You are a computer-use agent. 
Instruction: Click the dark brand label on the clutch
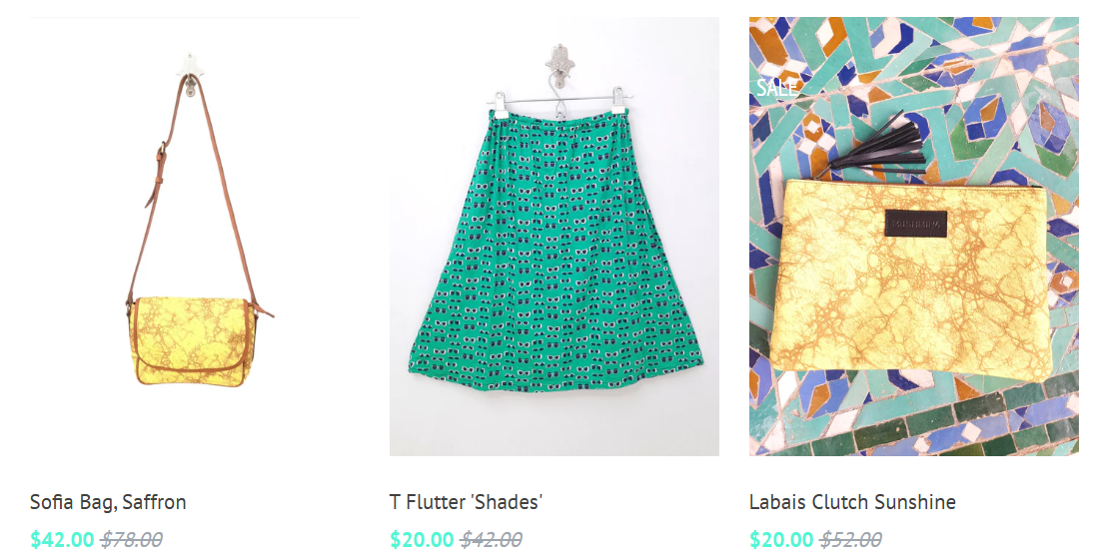[916, 224]
